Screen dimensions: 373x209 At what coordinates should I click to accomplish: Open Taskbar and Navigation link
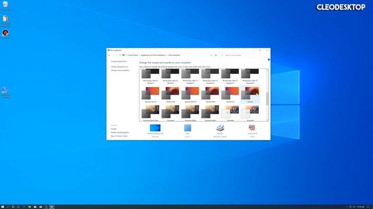click(x=119, y=132)
